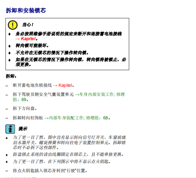Open the red Kapitel link in the warning box
The width and height of the screenshot is (196, 178).
pyautogui.click(x=26, y=39)
